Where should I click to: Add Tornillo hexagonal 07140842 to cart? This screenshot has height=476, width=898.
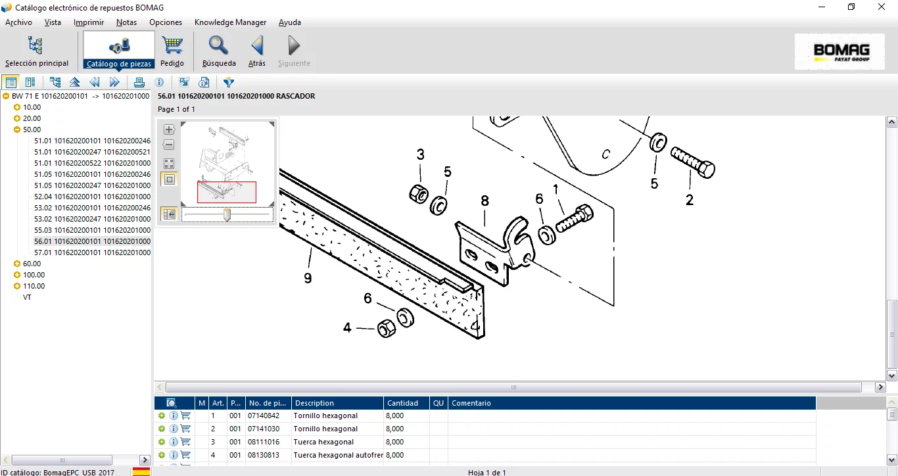(x=186, y=416)
